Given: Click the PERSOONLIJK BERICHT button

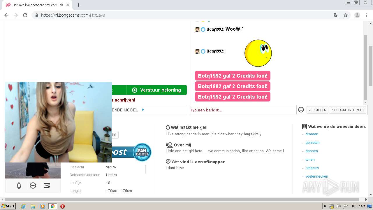Looking at the screenshot, I should click(x=347, y=110).
